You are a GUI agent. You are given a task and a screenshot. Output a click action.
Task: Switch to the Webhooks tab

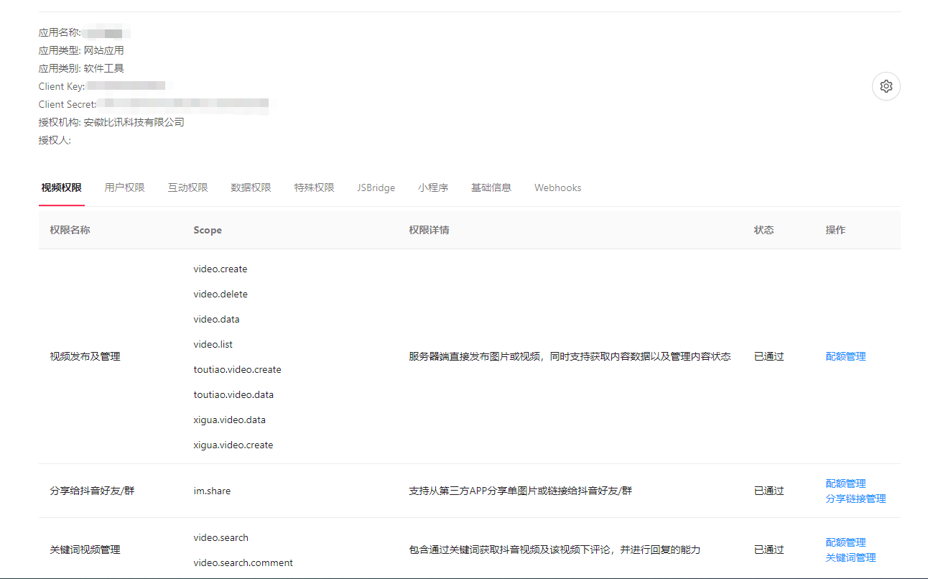(x=557, y=187)
